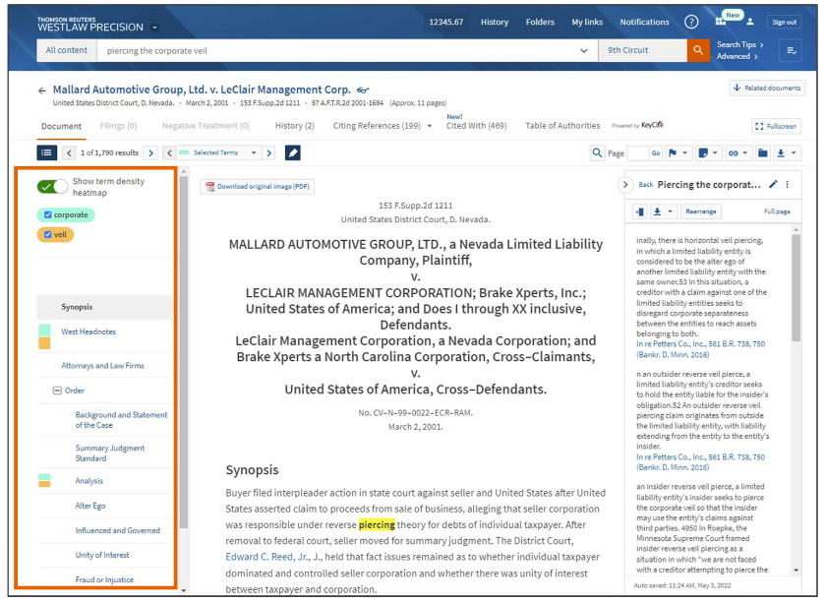The image size is (826, 602).
Task: Open the apps grid icon marked New
Action: [720, 22]
